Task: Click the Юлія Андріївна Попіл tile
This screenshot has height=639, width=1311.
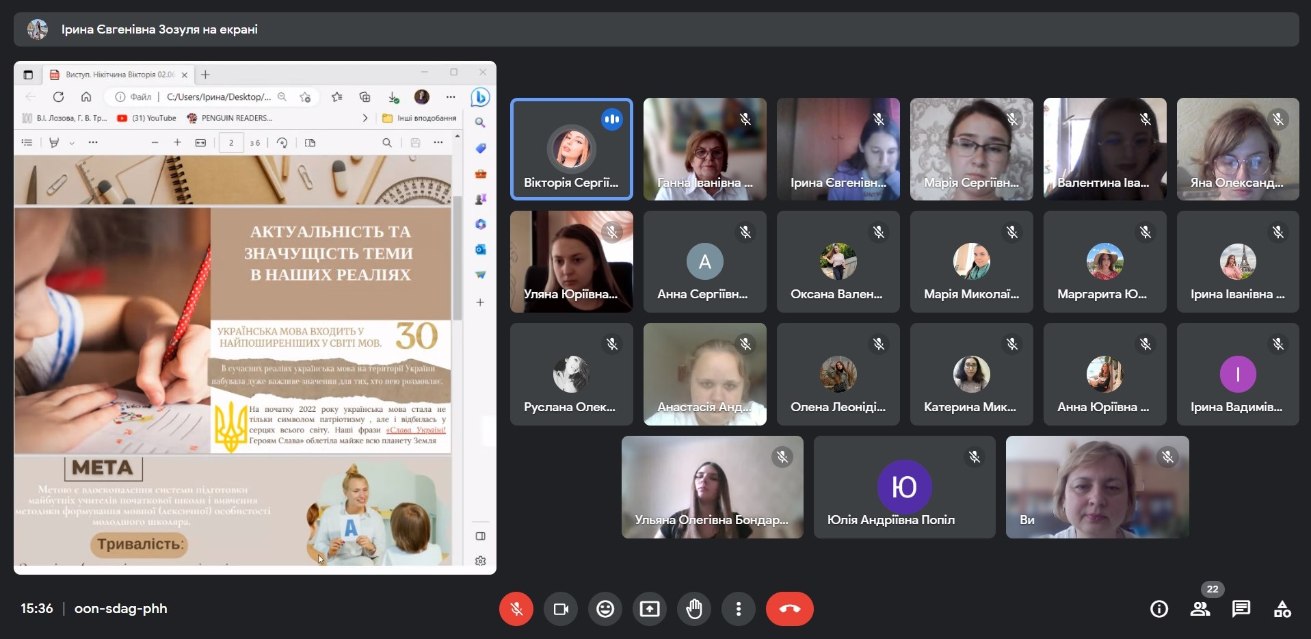Action: tap(904, 487)
